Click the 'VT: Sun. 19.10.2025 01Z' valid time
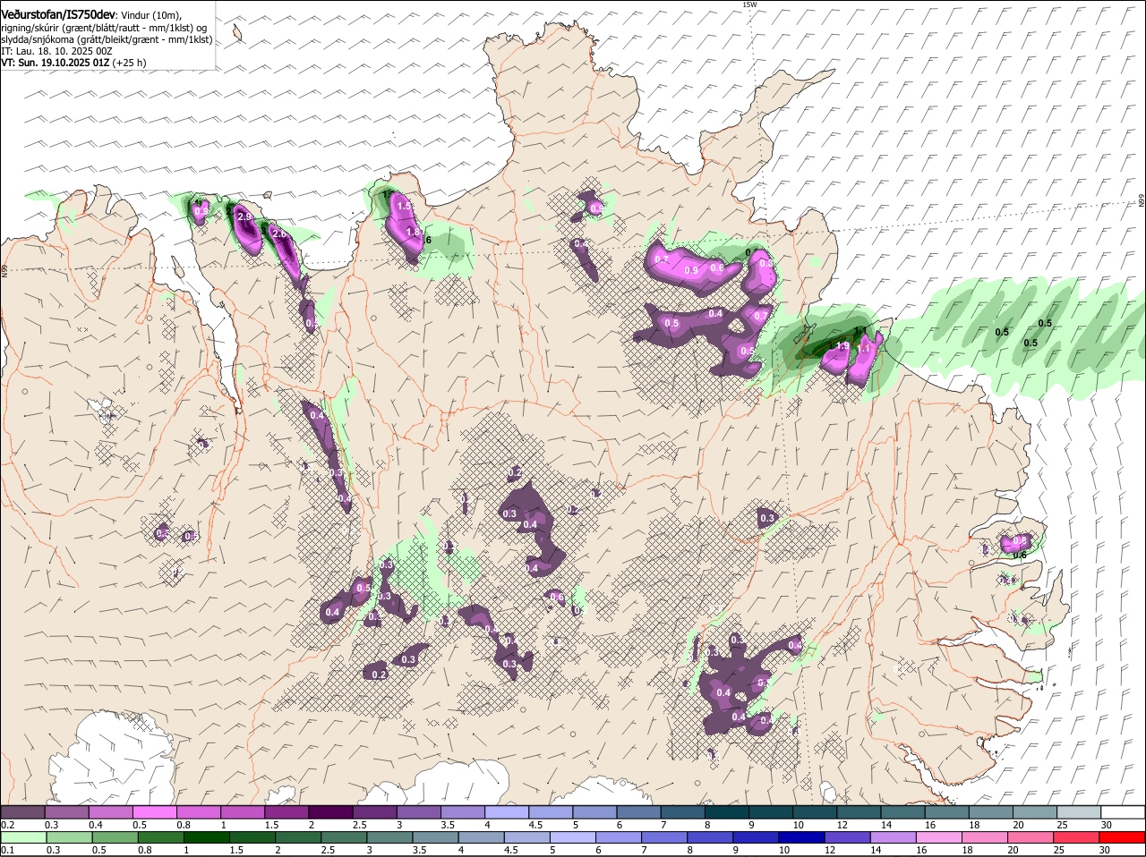Screen dimensions: 1146x857 (x=56, y=63)
